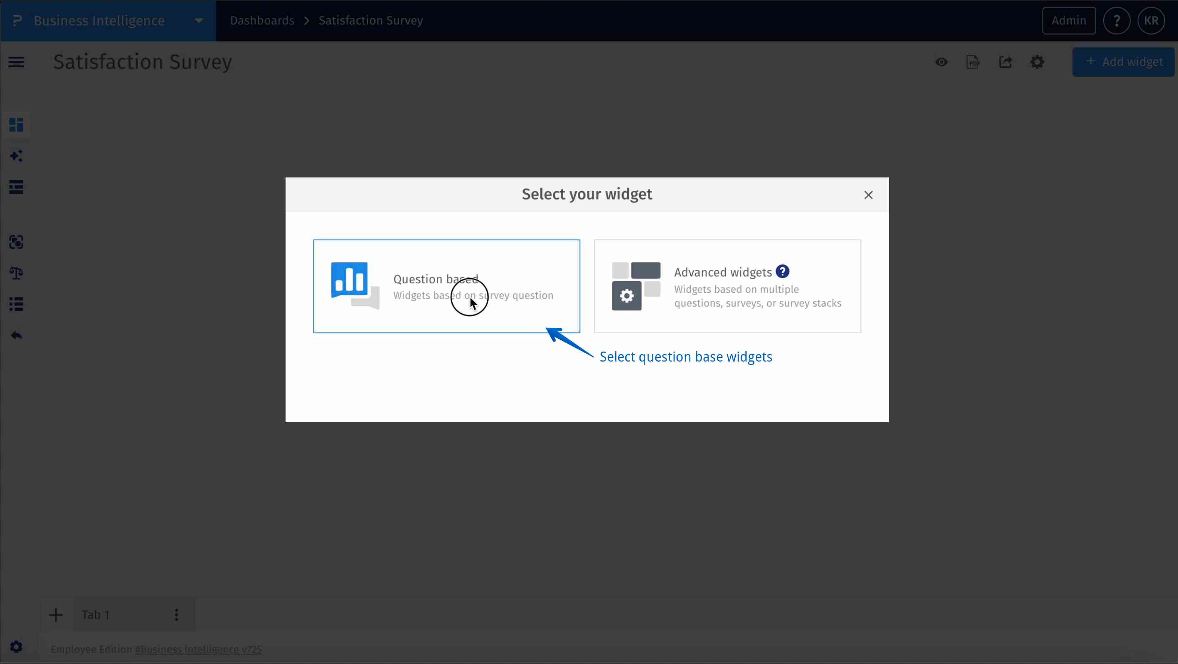The width and height of the screenshot is (1178, 664).
Task: Click the sparkle AI insights sidebar icon
Action: [16, 156]
